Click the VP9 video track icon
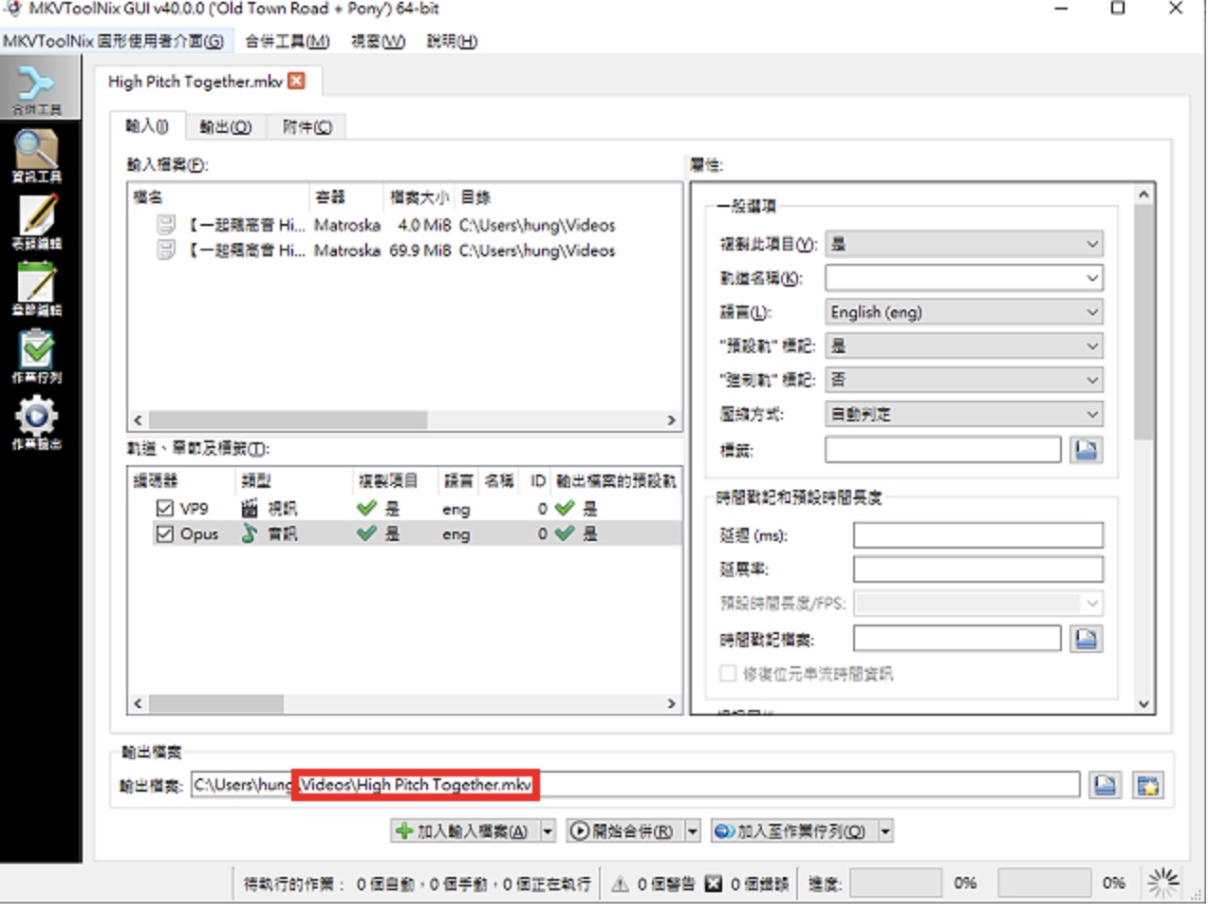The image size is (1228, 915). click(250, 509)
